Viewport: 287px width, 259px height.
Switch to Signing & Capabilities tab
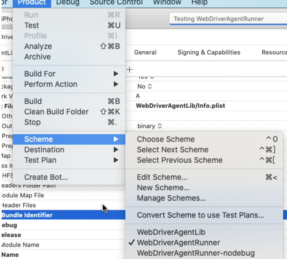click(209, 52)
